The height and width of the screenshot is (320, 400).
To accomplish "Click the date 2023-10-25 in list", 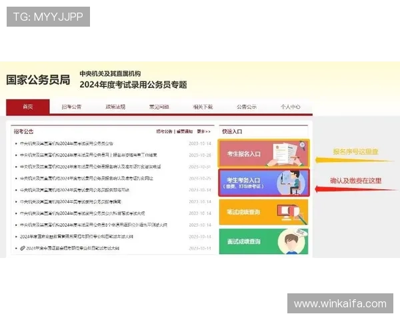I will pyautogui.click(x=200, y=178).
